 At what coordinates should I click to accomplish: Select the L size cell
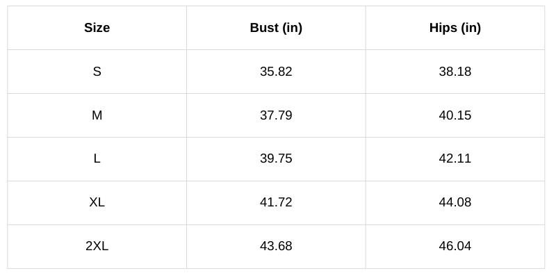[97, 158]
